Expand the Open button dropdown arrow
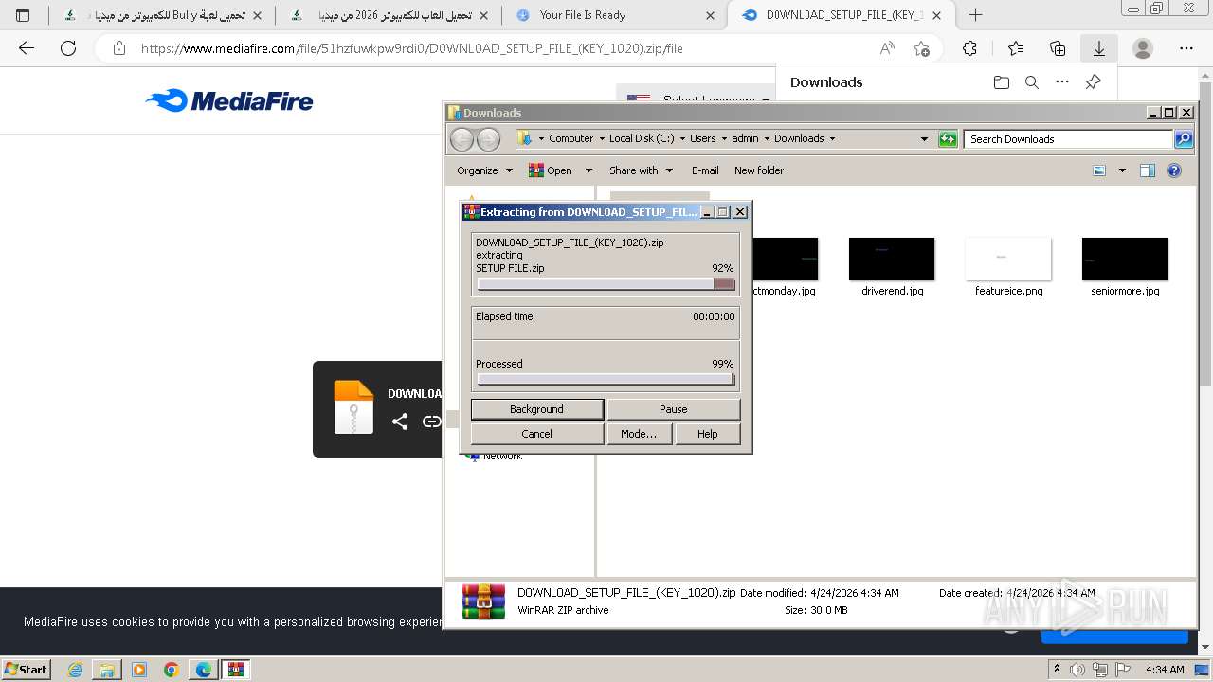1213x682 pixels. pos(588,170)
